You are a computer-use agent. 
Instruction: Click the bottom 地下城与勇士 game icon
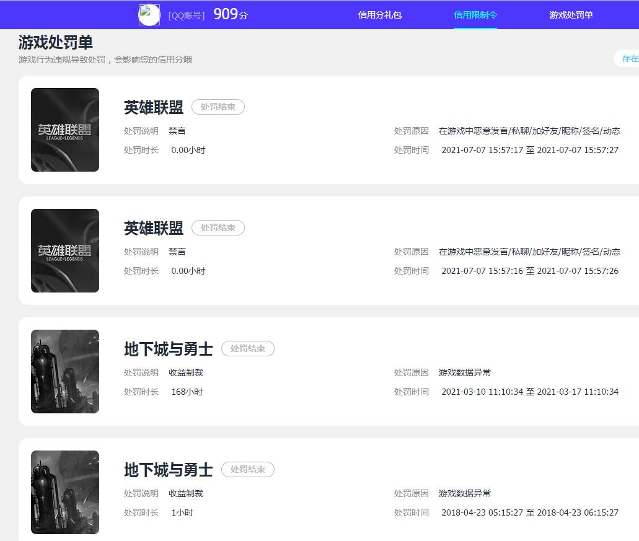coord(64,491)
